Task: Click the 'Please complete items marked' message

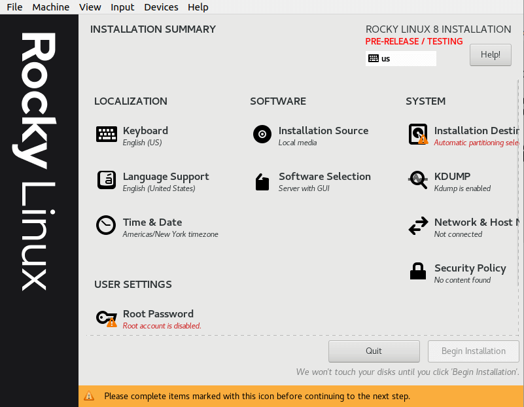Action: pyautogui.click(x=257, y=397)
